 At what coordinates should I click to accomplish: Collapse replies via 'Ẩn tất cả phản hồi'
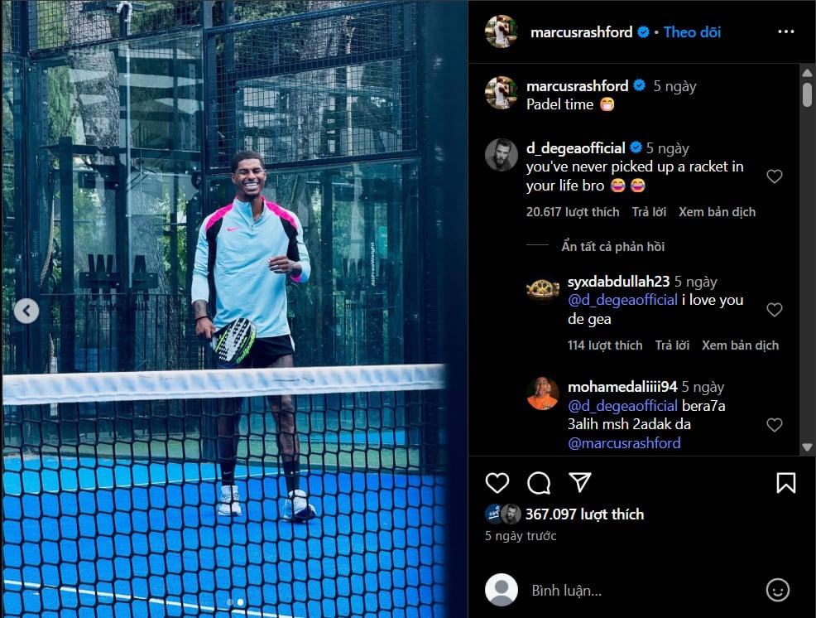point(613,247)
